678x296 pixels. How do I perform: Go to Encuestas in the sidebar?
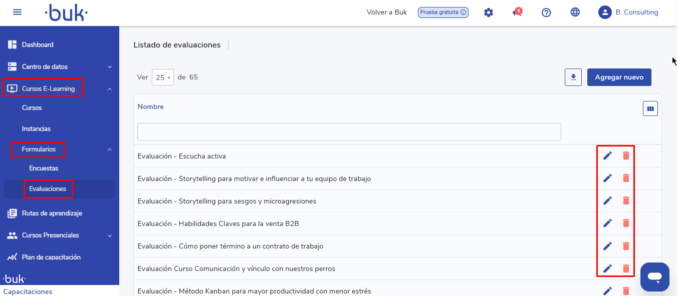44,168
